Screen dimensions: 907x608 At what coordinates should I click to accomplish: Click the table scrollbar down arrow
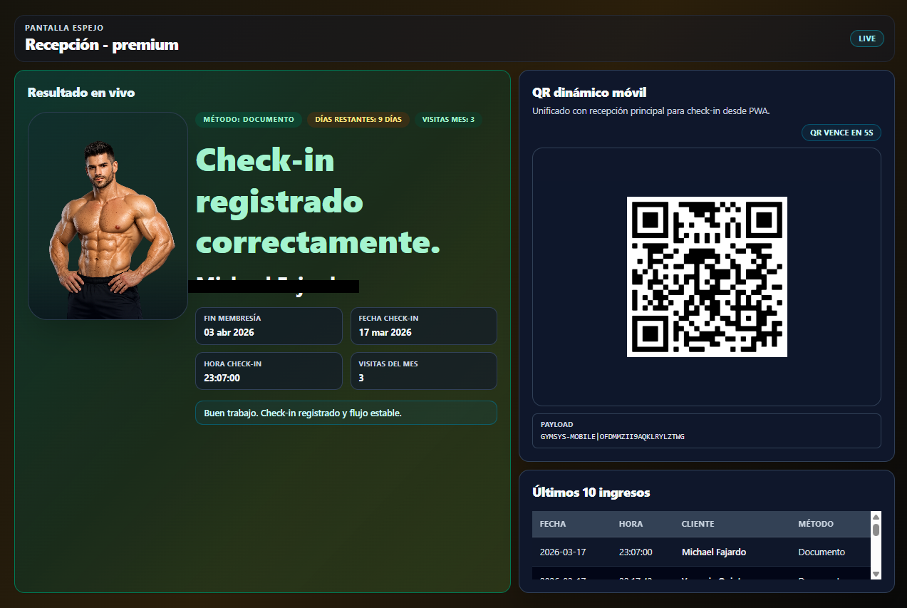876,574
